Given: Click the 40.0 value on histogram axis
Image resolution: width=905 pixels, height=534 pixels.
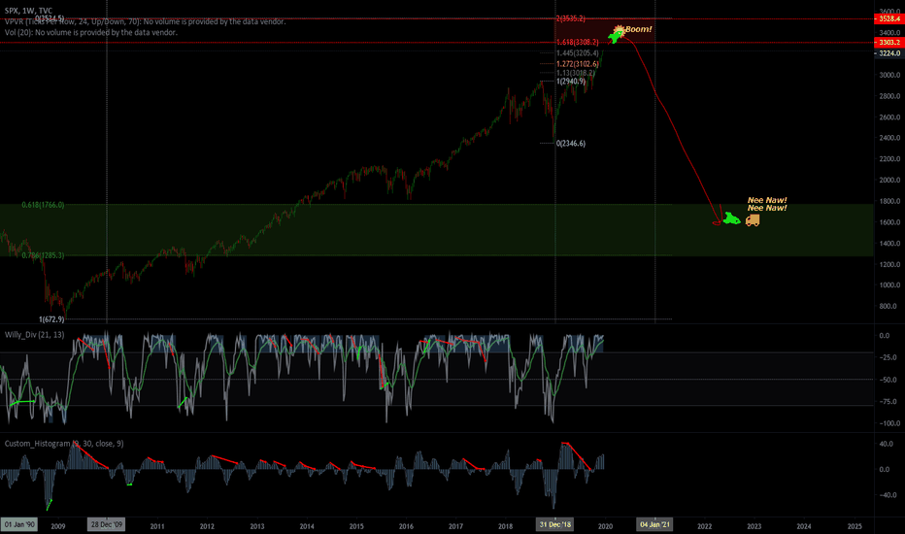Looking at the screenshot, I should click(x=887, y=444).
